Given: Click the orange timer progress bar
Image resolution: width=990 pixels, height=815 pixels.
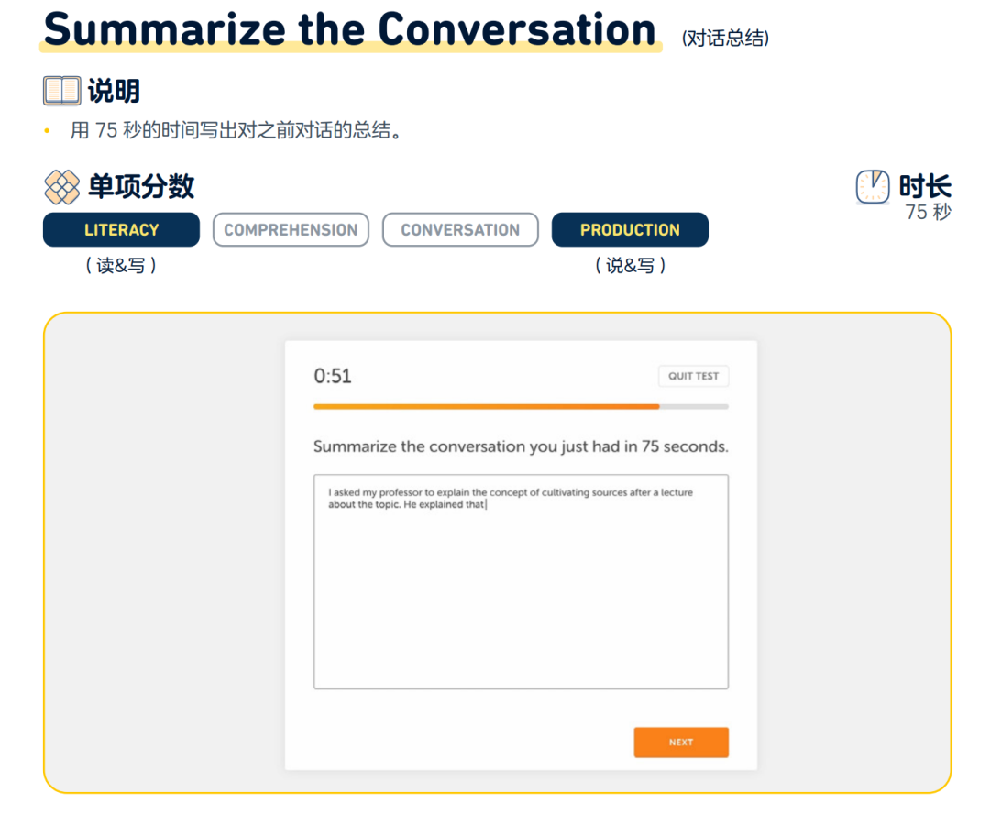Looking at the screenshot, I should (486, 406).
